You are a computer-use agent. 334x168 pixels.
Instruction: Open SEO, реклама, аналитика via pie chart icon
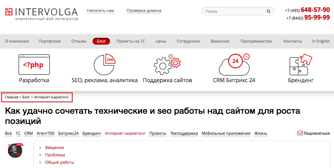coord(104,64)
